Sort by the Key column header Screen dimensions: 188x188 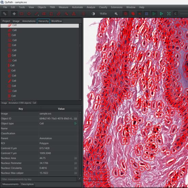click(21, 109)
